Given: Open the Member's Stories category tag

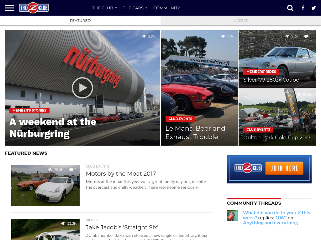Looking at the screenshot, I should [29, 110].
